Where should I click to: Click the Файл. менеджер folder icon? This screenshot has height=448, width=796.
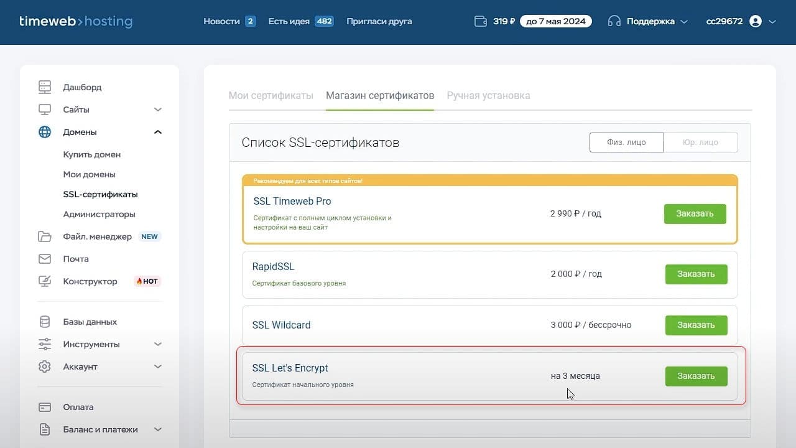point(45,236)
